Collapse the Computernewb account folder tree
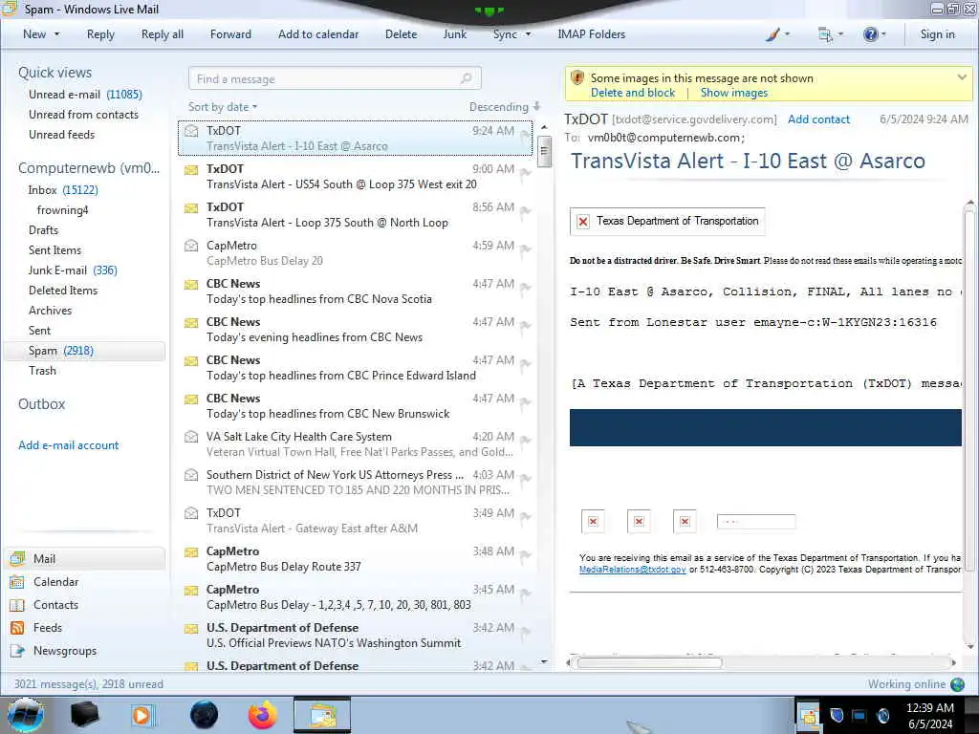Viewport: 979px width, 734px height. pyautogui.click(x=89, y=168)
